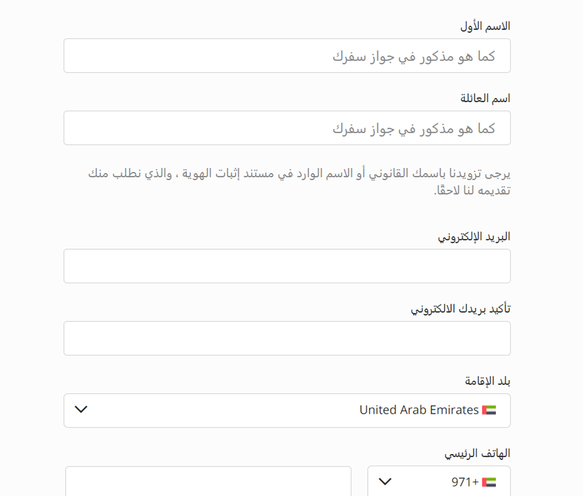Click the تأكيد بريدك الالكتروني label
This screenshot has width=583, height=496.
[461, 308]
